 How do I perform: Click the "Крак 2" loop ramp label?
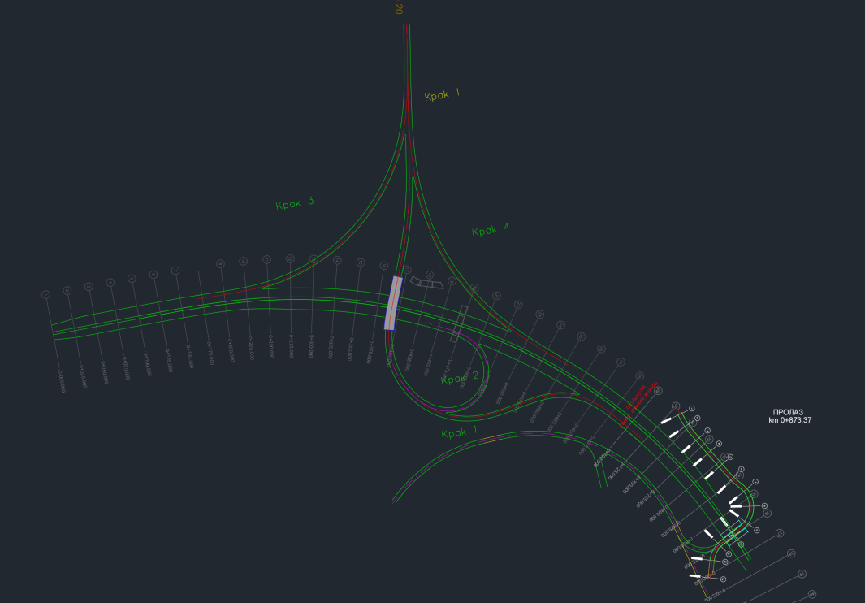tap(460, 378)
